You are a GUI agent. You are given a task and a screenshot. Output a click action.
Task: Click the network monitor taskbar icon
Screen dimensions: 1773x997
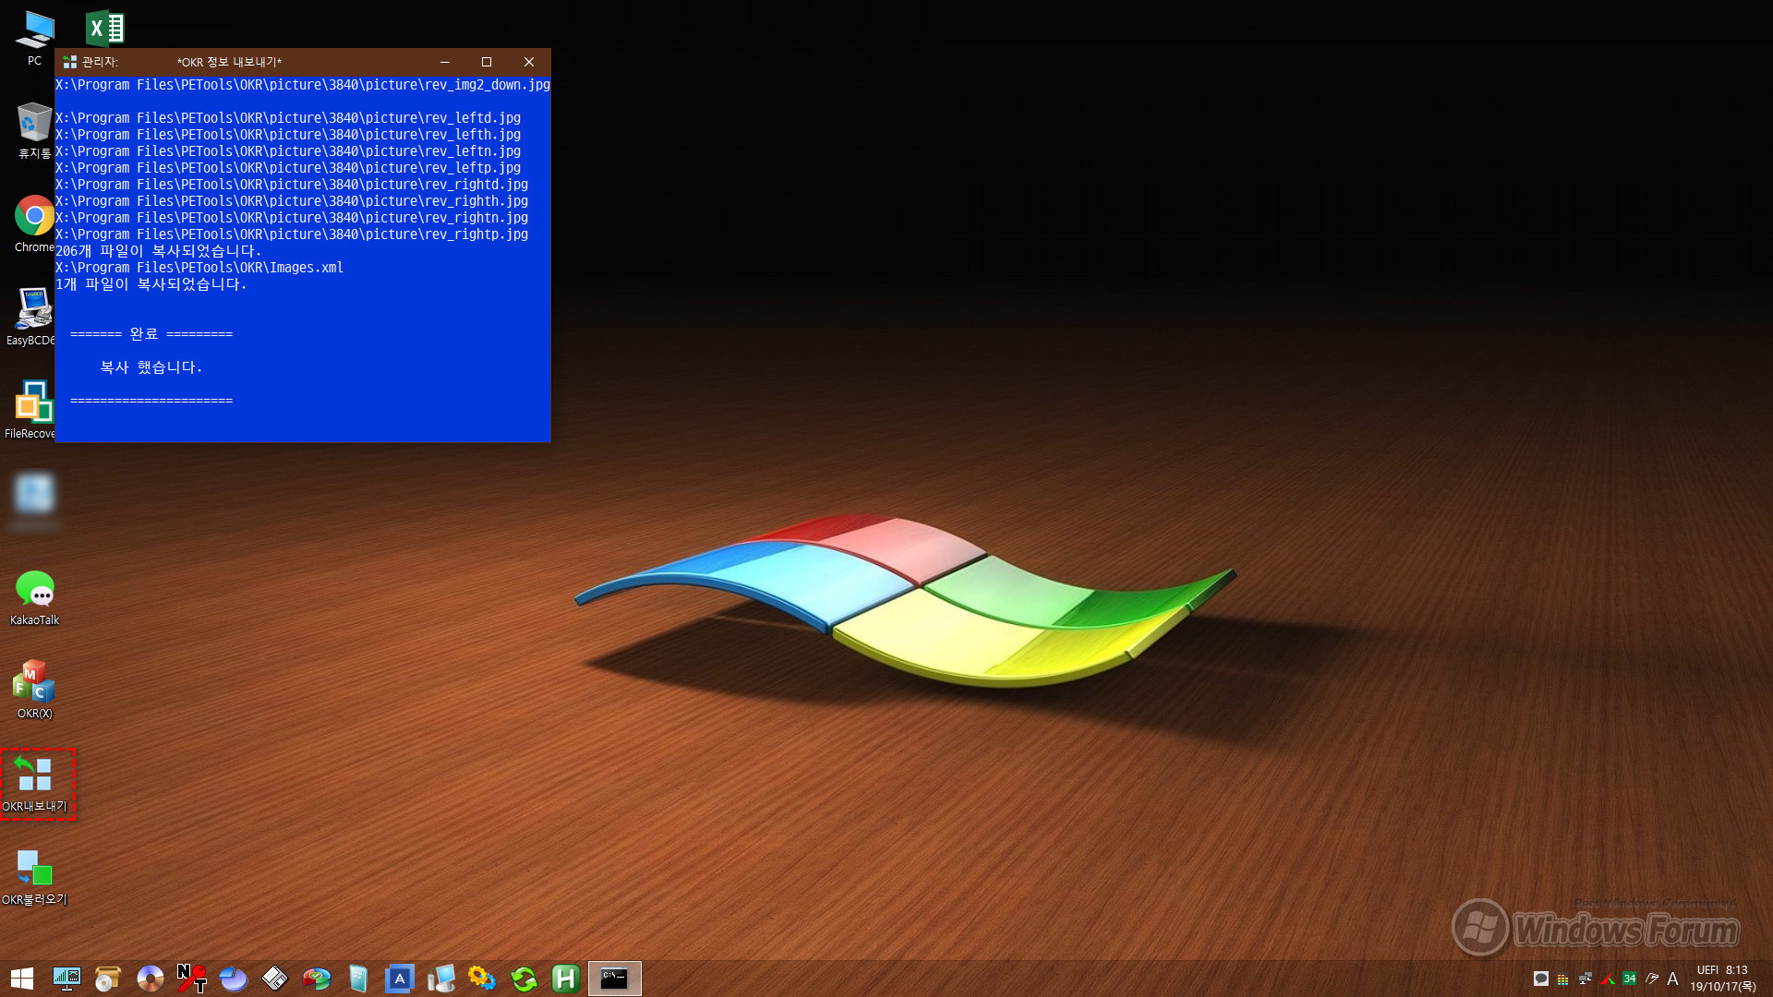coord(66,979)
